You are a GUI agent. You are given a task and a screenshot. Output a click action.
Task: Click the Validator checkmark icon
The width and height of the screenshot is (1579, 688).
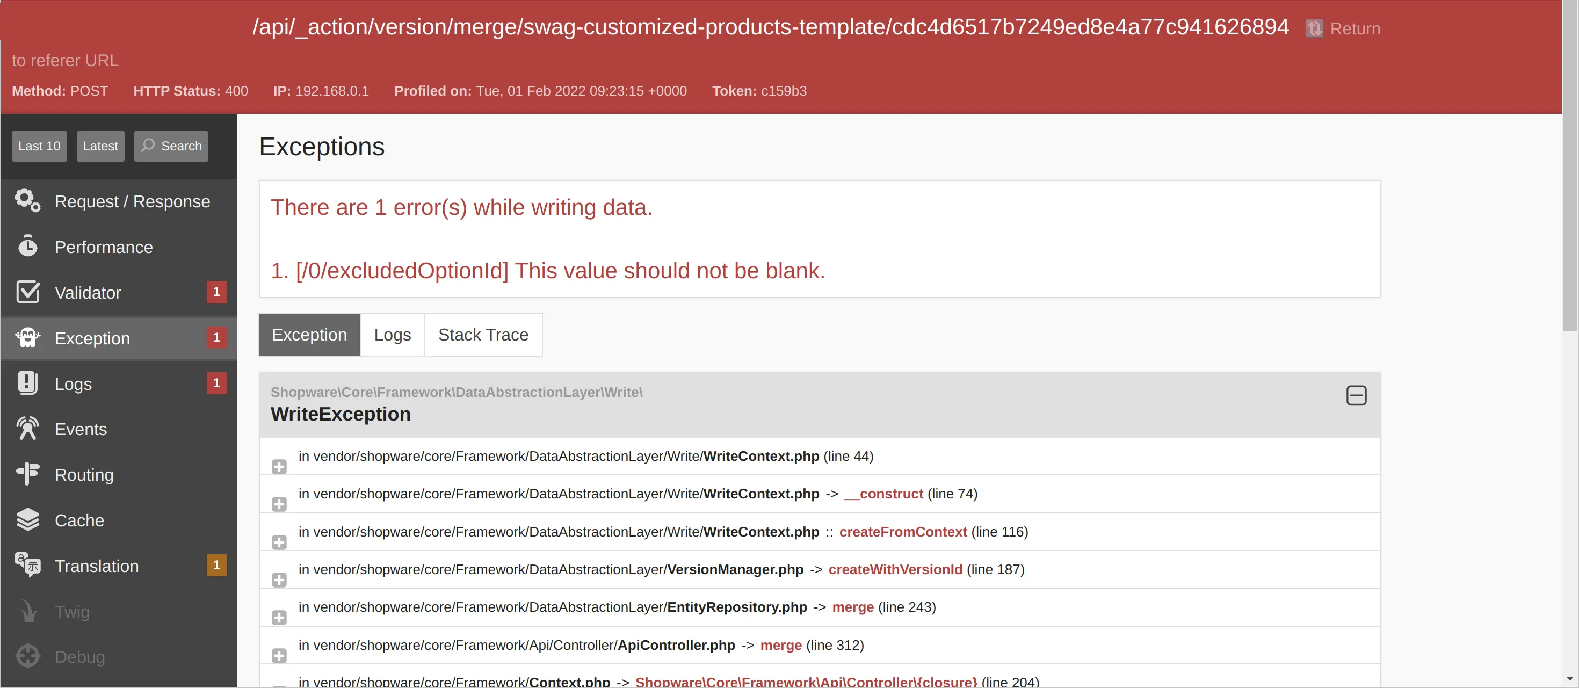point(27,292)
